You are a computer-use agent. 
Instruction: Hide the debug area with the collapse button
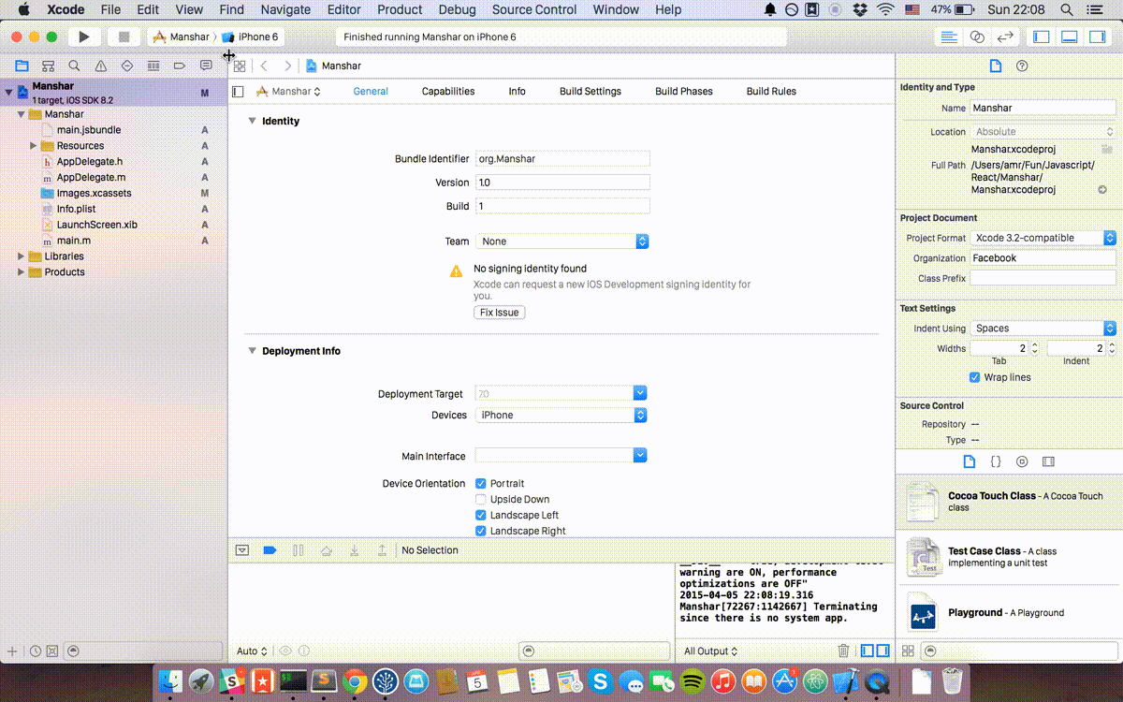point(242,550)
